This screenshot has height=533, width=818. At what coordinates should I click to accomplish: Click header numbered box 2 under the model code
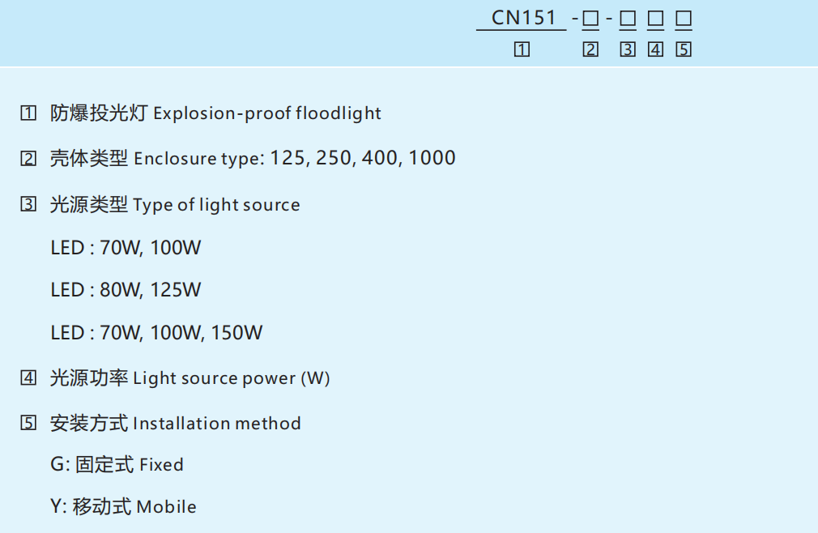[x=590, y=49]
